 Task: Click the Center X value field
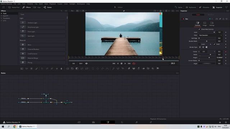(x=204, y=52)
